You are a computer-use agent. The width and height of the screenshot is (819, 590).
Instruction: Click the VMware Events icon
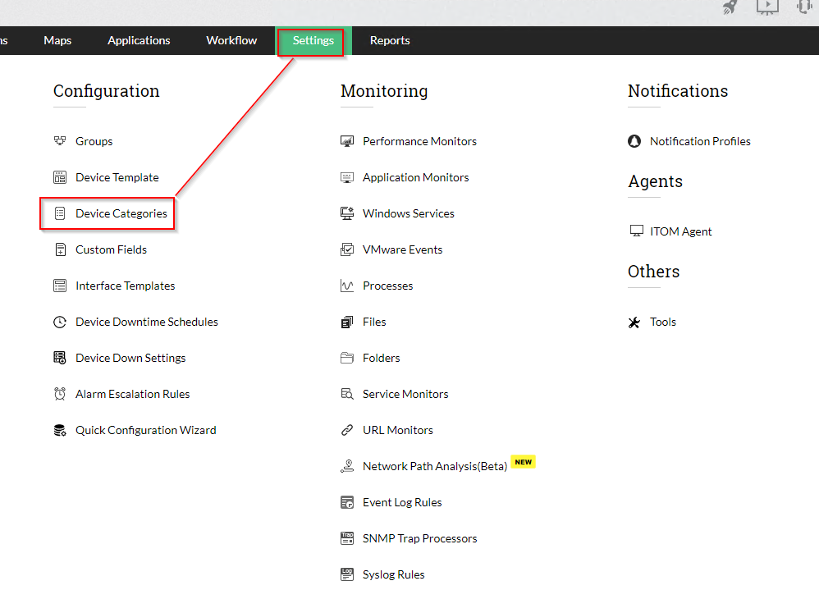tap(347, 249)
